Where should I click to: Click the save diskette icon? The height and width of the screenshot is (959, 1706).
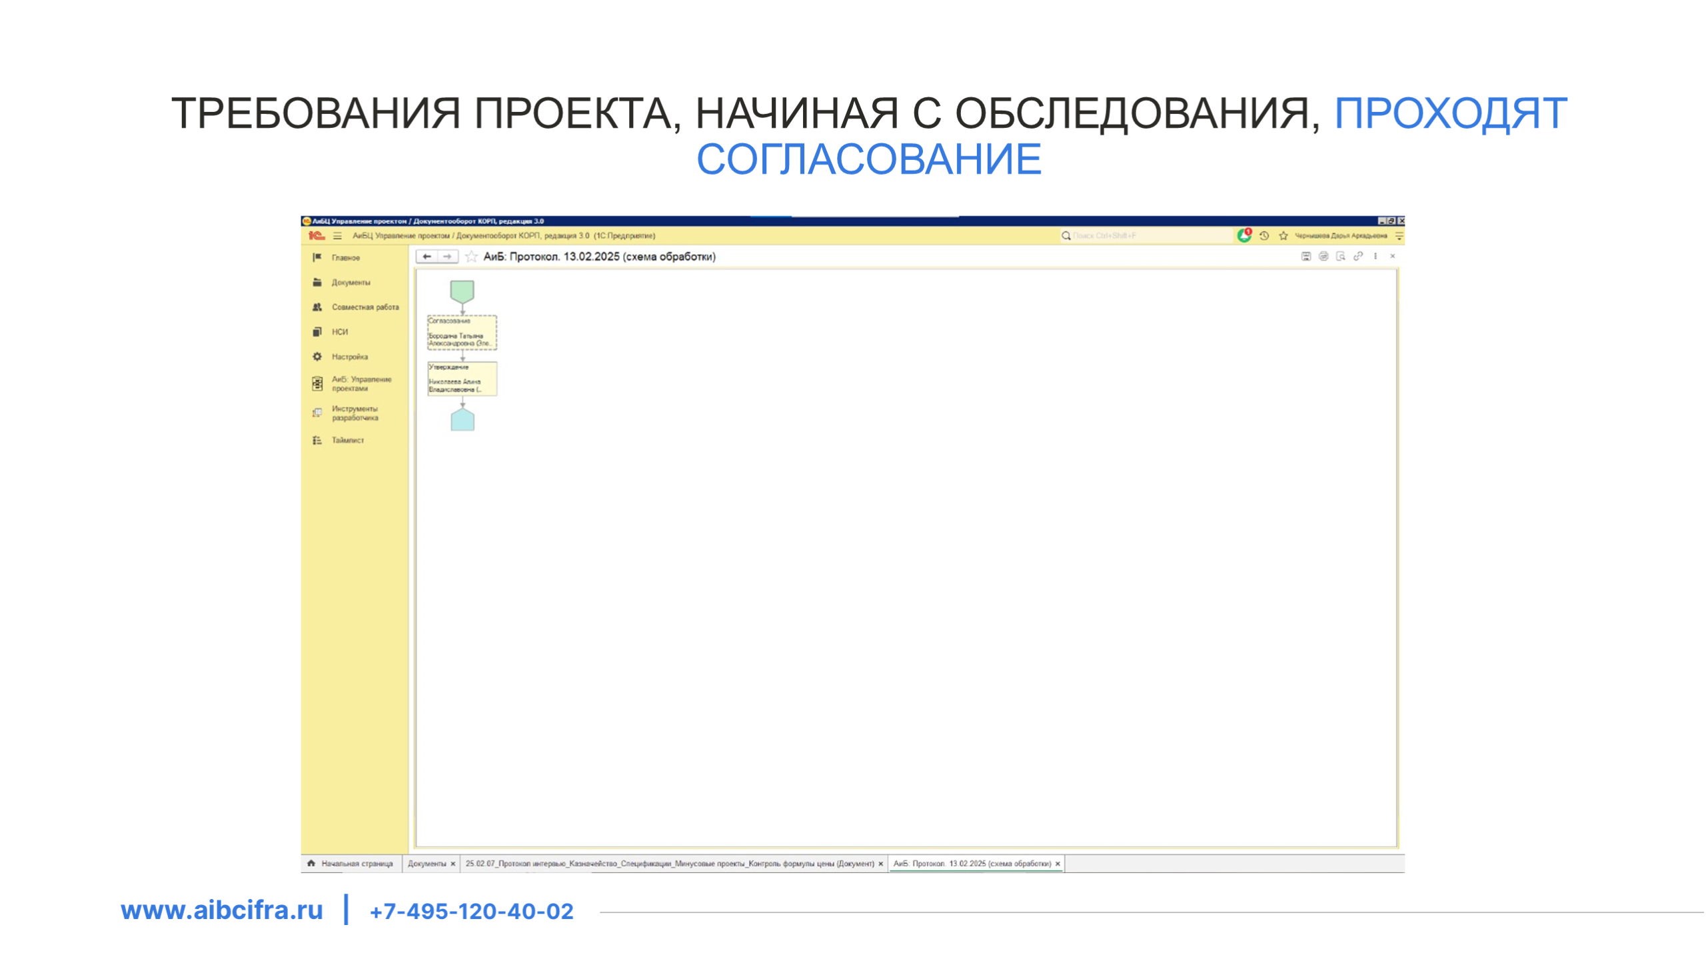click(x=1306, y=257)
